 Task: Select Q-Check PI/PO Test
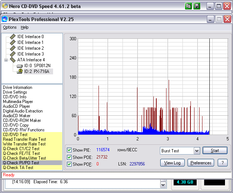click(32, 163)
